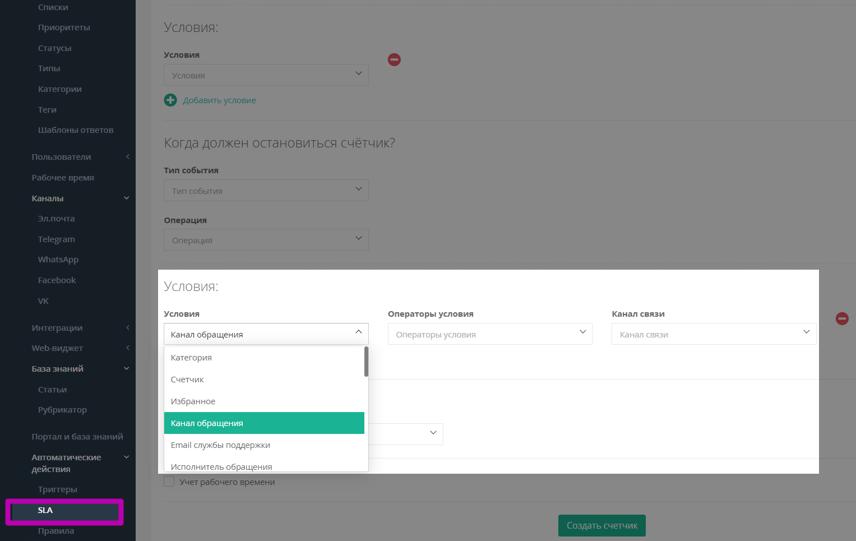
Task: Collapse the Каналы sidebar section
Action: point(127,198)
